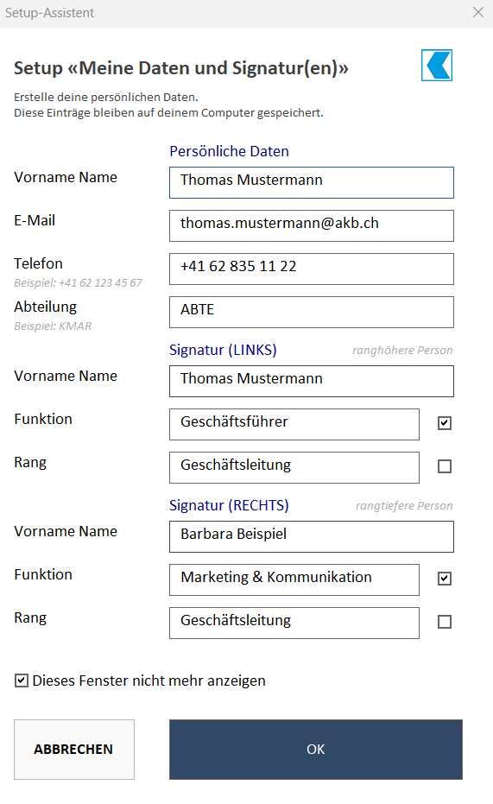Click the Barbara Beispiel name field
493x804 pixels.
pyautogui.click(x=312, y=536)
